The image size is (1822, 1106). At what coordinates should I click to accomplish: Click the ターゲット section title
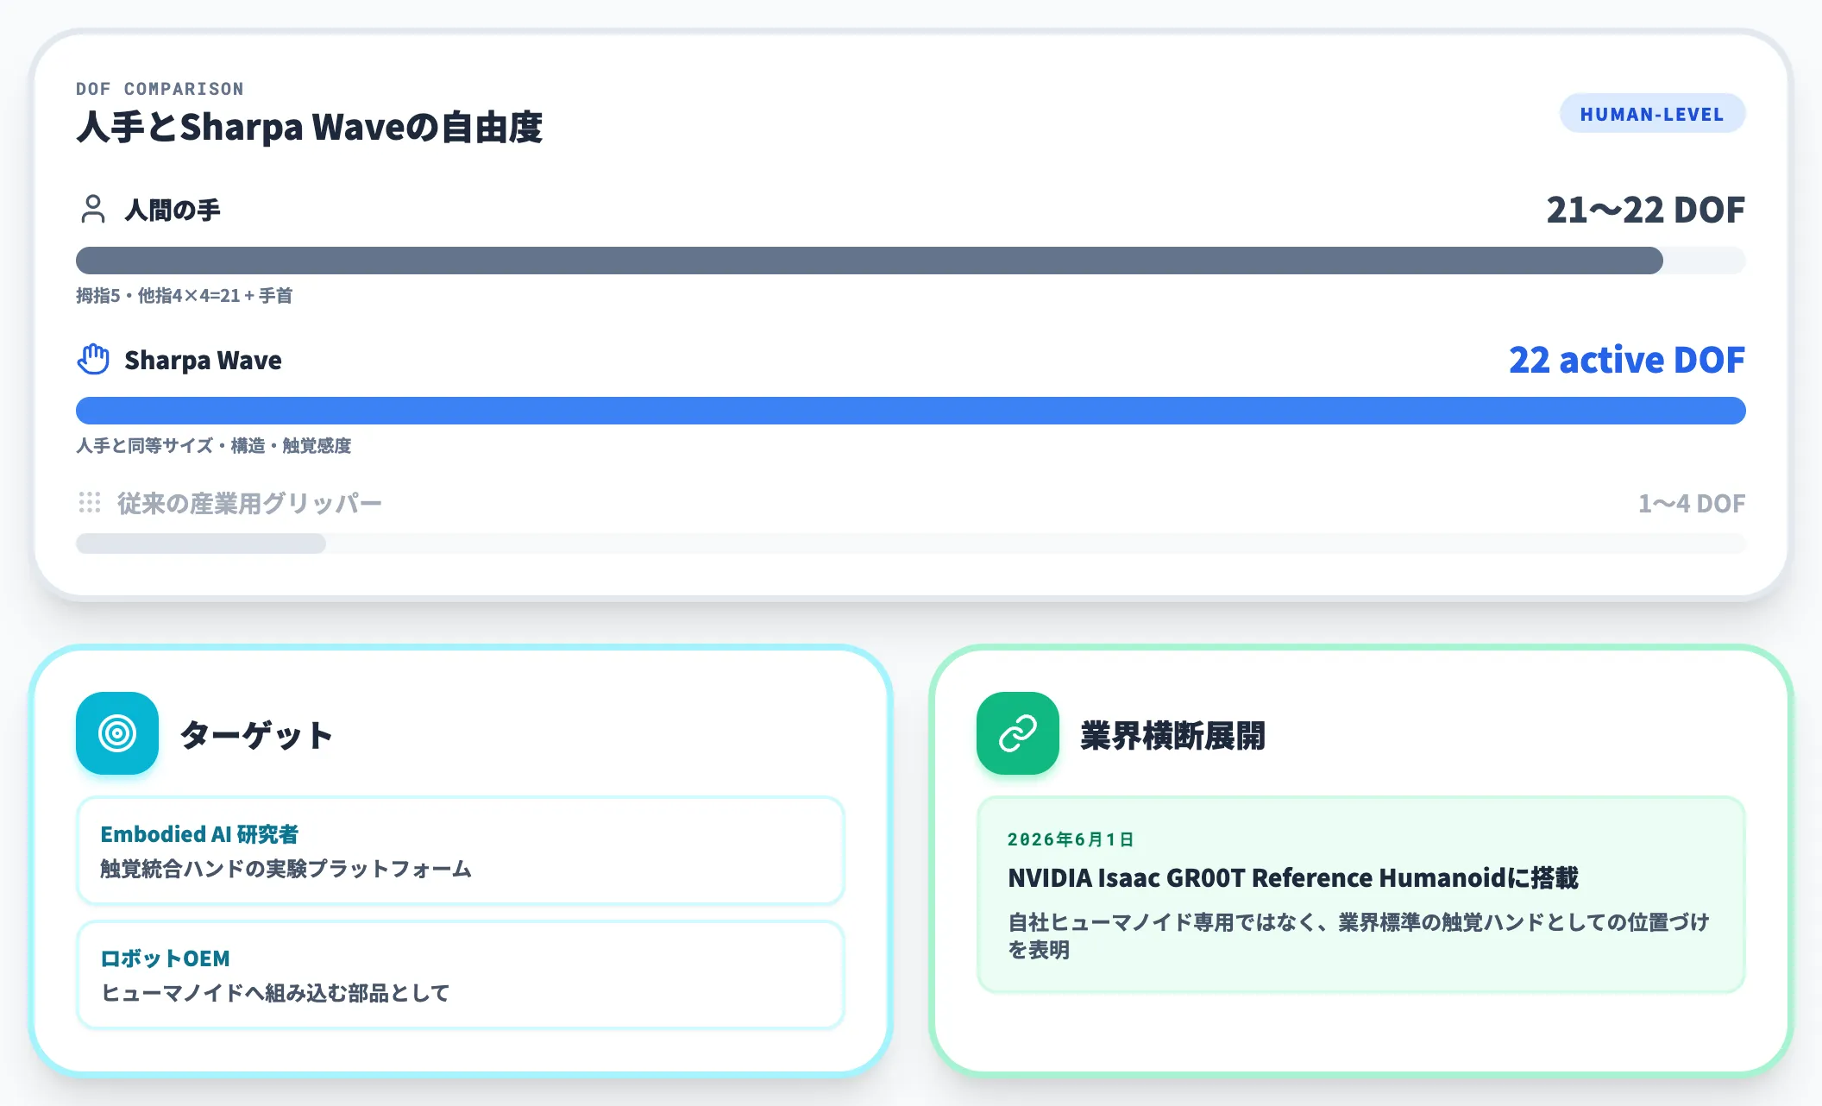pos(256,735)
